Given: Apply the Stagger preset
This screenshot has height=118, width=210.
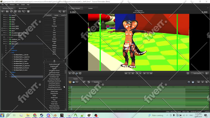Looking at the screenshot, I should 54,41.
